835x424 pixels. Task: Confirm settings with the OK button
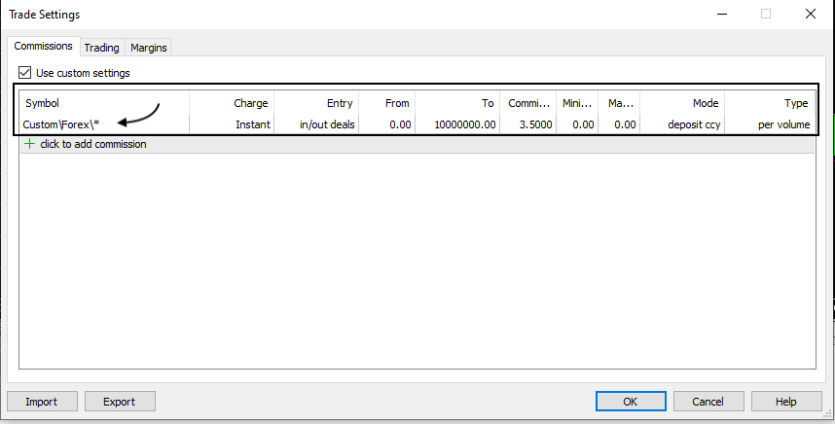coord(631,402)
